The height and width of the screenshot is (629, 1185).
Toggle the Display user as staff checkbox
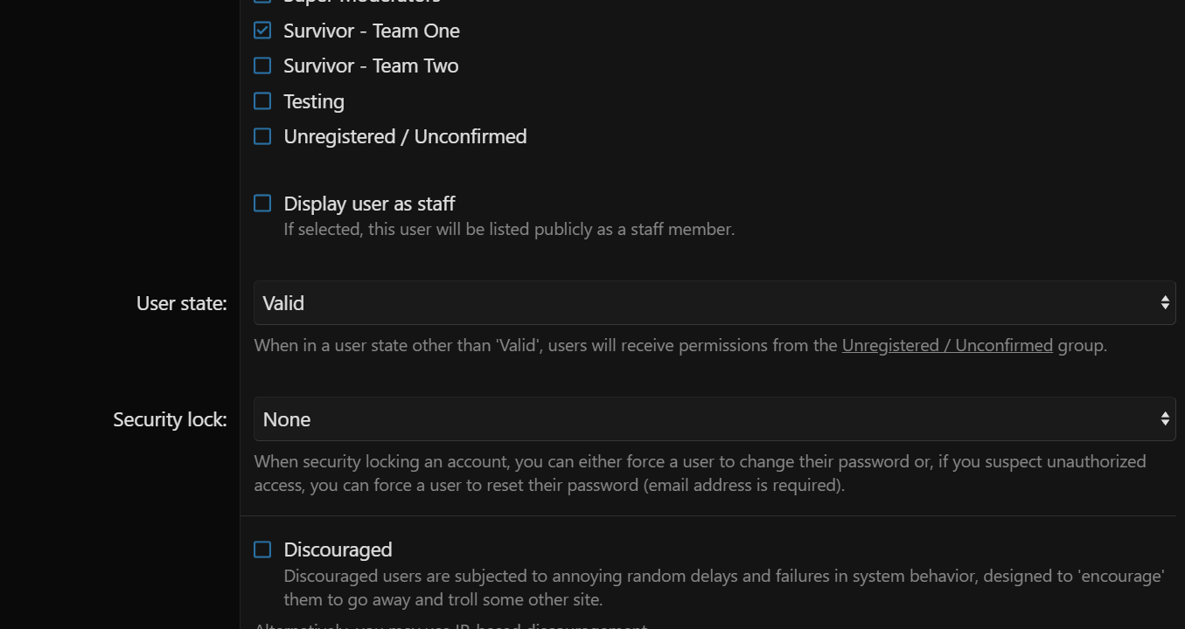pos(262,204)
